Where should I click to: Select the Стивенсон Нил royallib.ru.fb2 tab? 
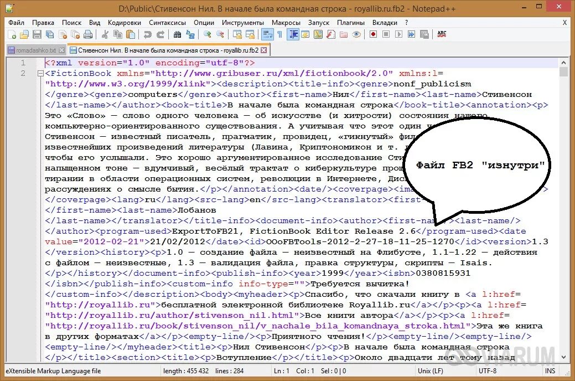click(168, 50)
